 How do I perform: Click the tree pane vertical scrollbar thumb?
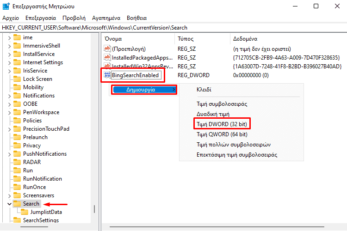pyautogui.click(x=94, y=209)
